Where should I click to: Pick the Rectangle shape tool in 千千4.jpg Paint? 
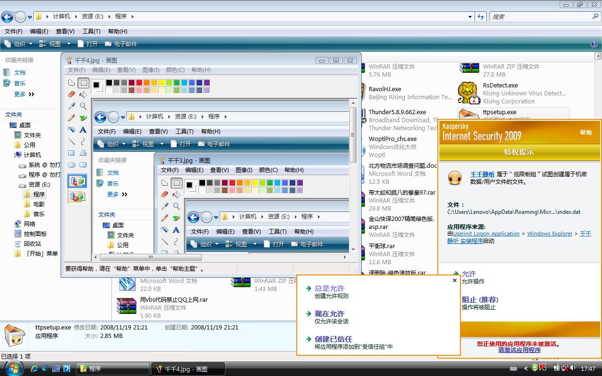pos(71,153)
